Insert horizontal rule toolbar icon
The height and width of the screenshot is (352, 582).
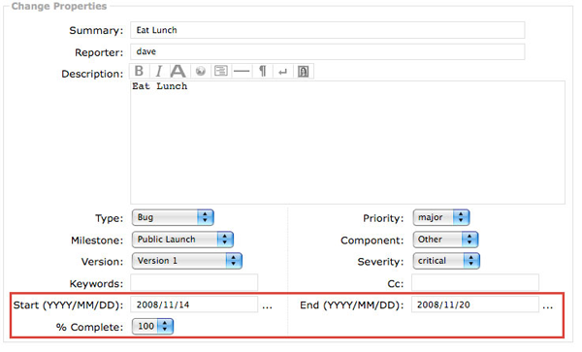[x=242, y=71]
